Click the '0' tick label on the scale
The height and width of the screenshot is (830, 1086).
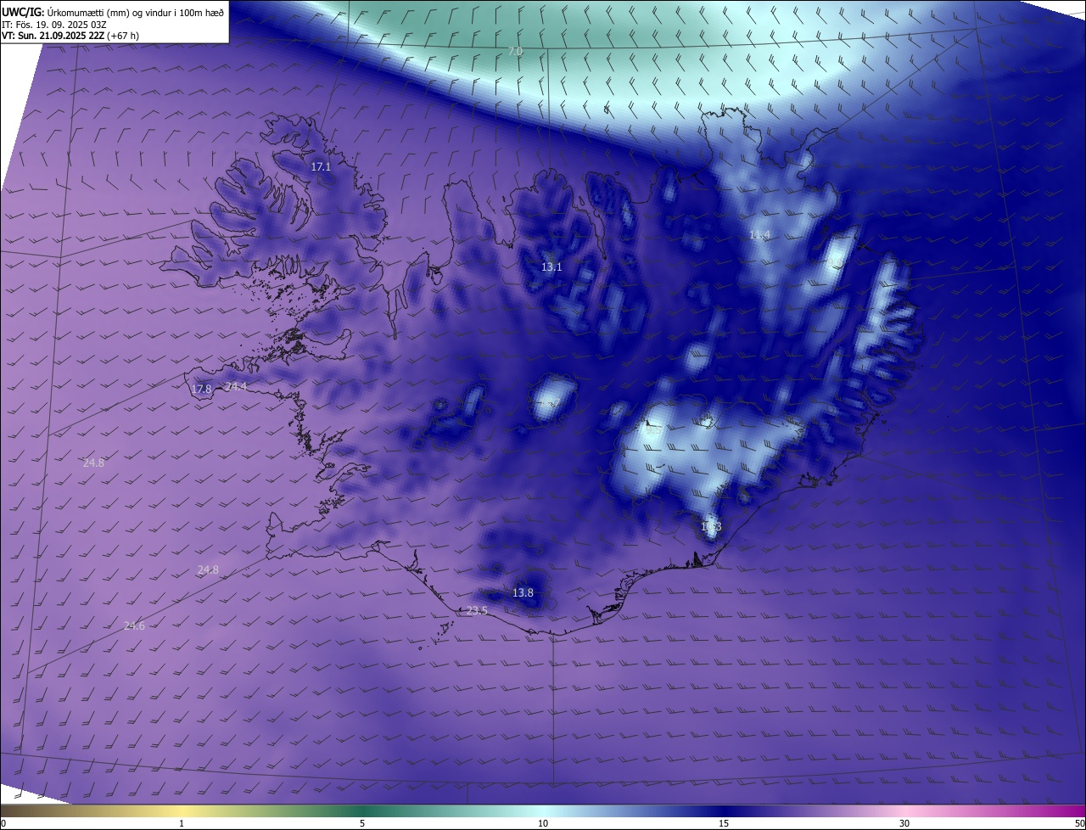[3, 824]
